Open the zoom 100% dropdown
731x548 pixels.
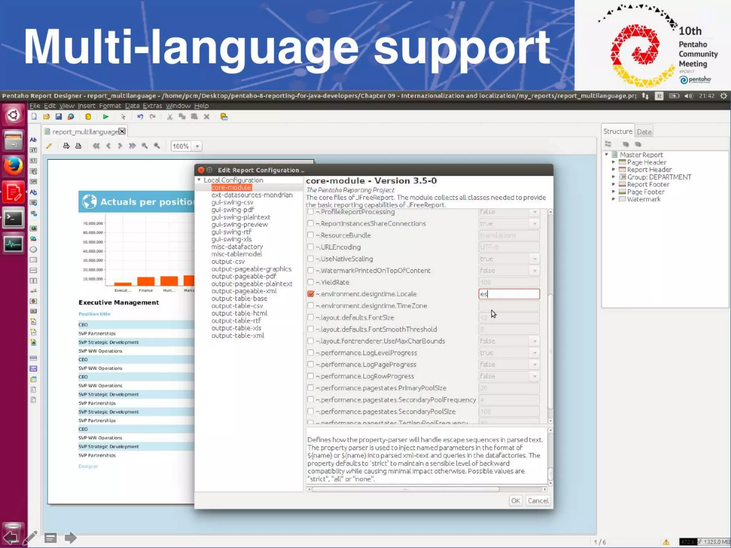(x=197, y=146)
